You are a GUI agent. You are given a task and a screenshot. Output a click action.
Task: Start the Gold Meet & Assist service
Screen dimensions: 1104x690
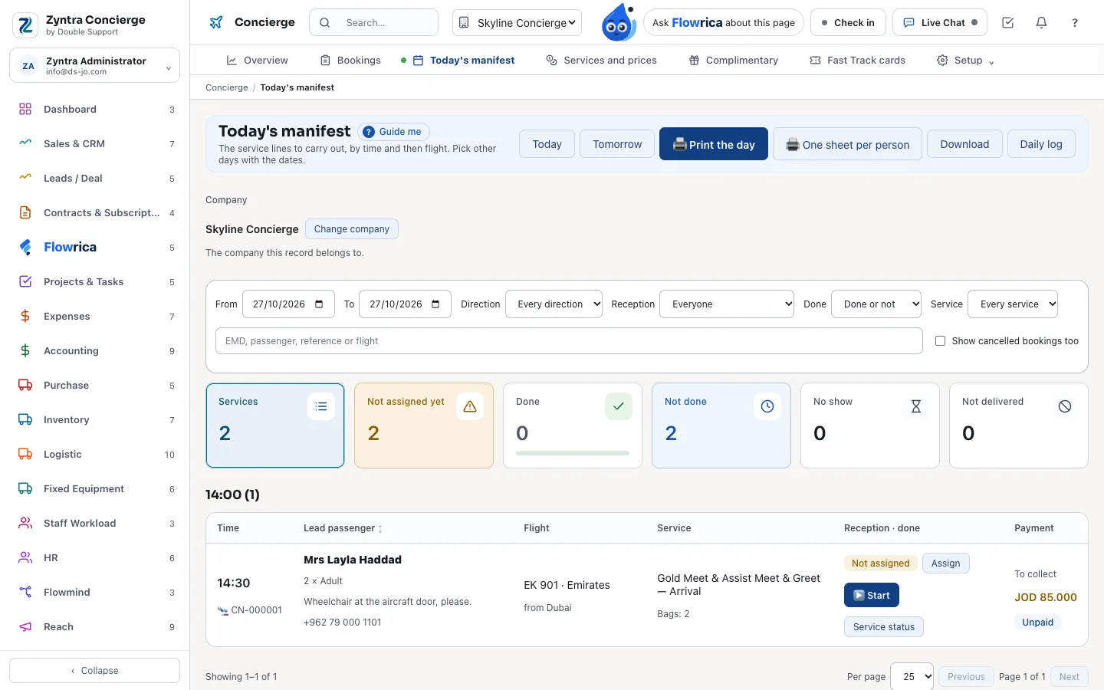pos(872,595)
